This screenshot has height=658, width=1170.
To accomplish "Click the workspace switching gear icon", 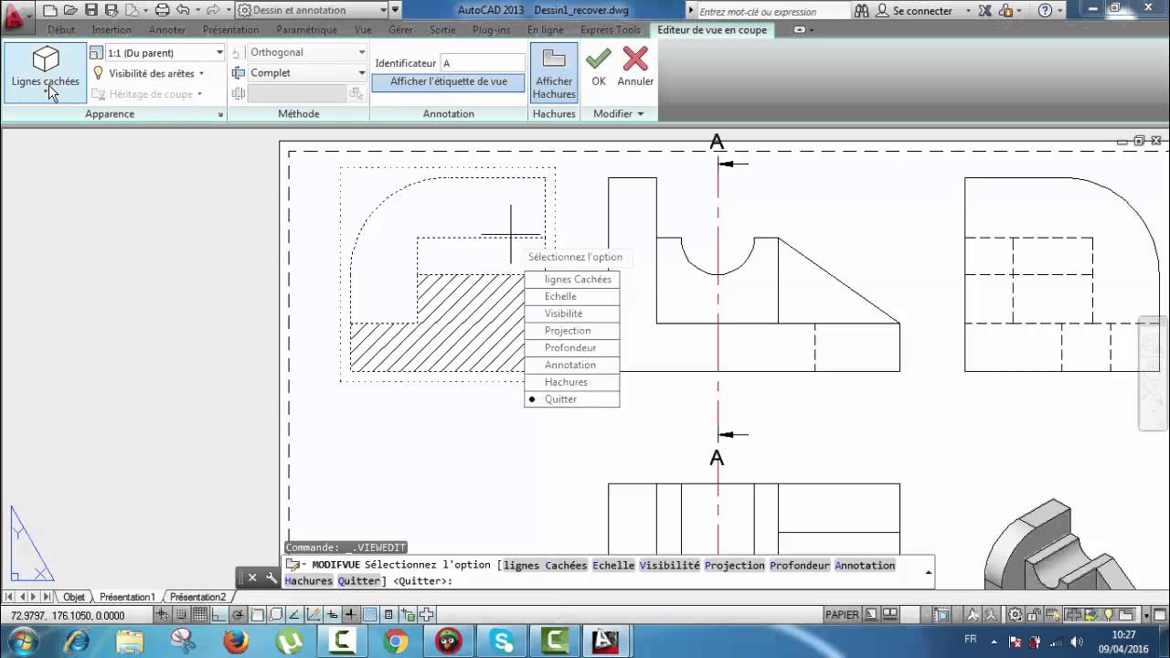I will (1015, 615).
